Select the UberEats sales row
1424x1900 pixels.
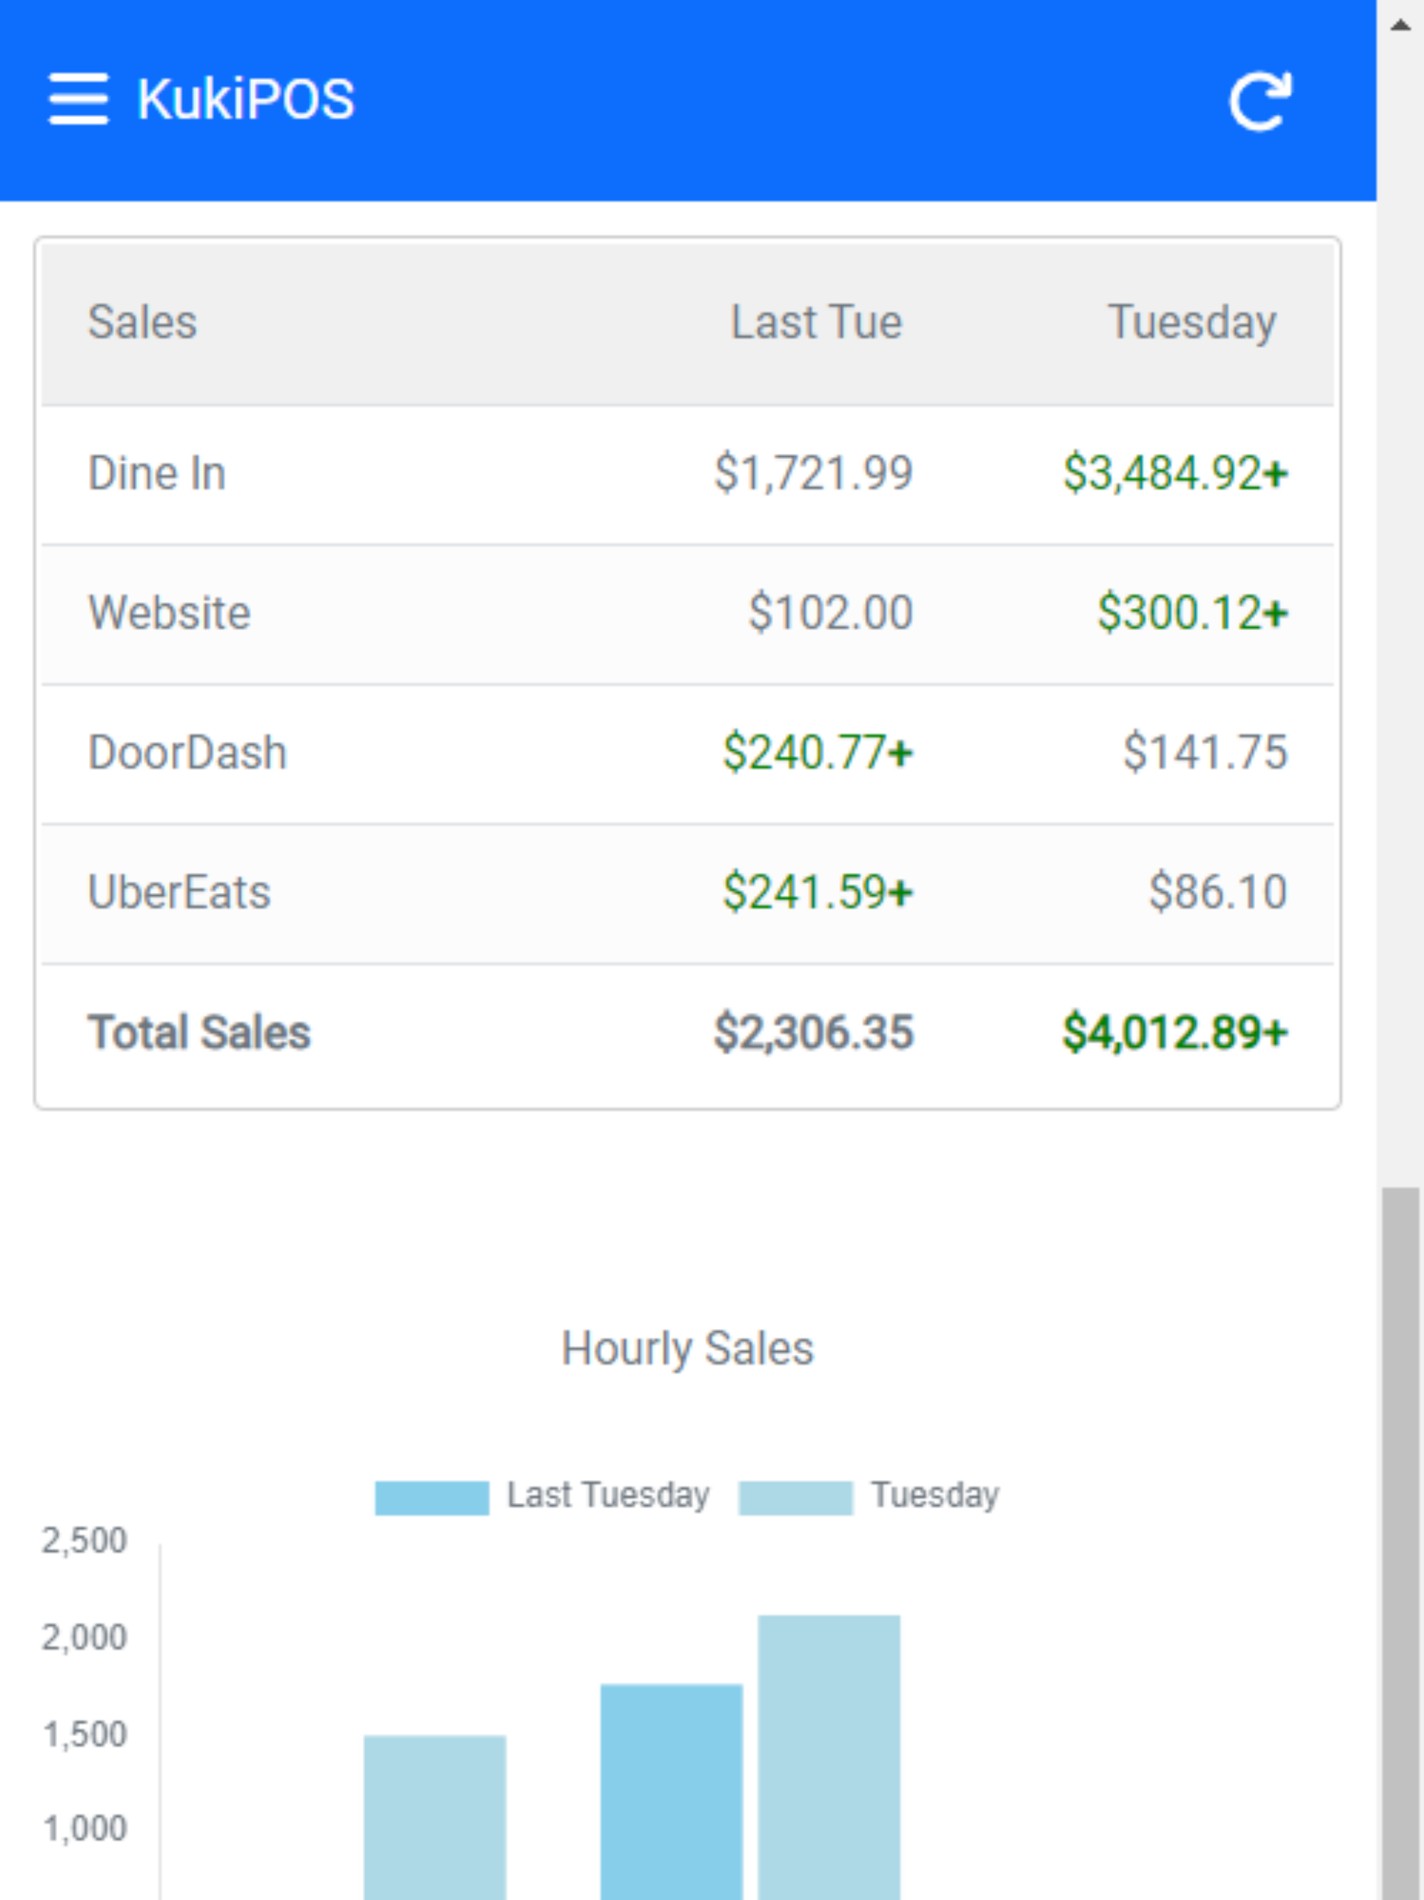point(687,894)
